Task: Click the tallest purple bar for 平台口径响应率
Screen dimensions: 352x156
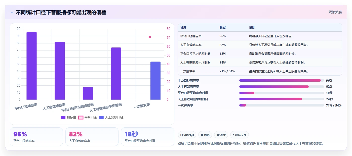Action: point(32,66)
